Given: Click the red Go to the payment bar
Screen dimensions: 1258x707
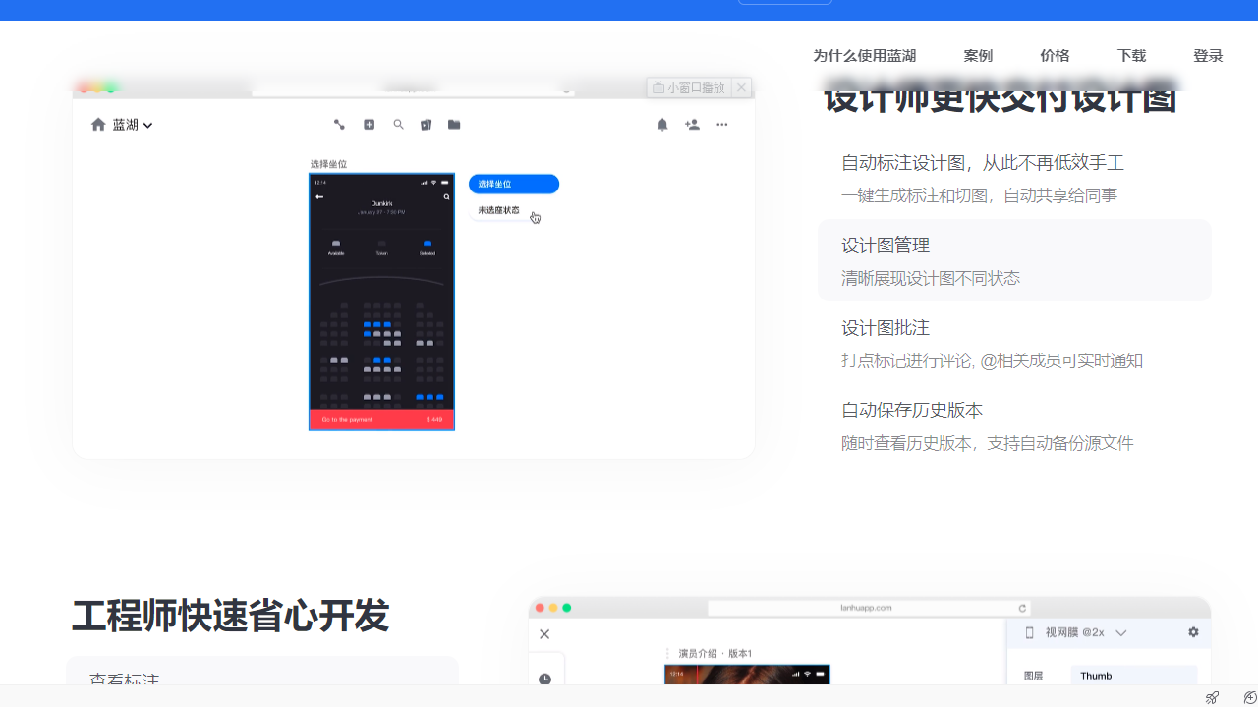Looking at the screenshot, I should pyautogui.click(x=381, y=419).
